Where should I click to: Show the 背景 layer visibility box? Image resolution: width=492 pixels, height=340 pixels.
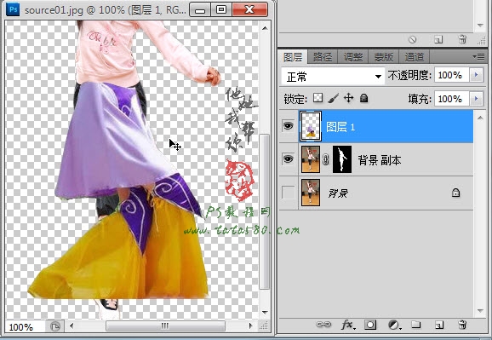click(288, 193)
